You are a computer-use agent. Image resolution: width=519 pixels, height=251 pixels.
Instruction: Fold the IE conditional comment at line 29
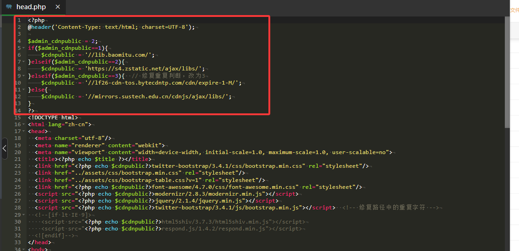(x=24, y=215)
